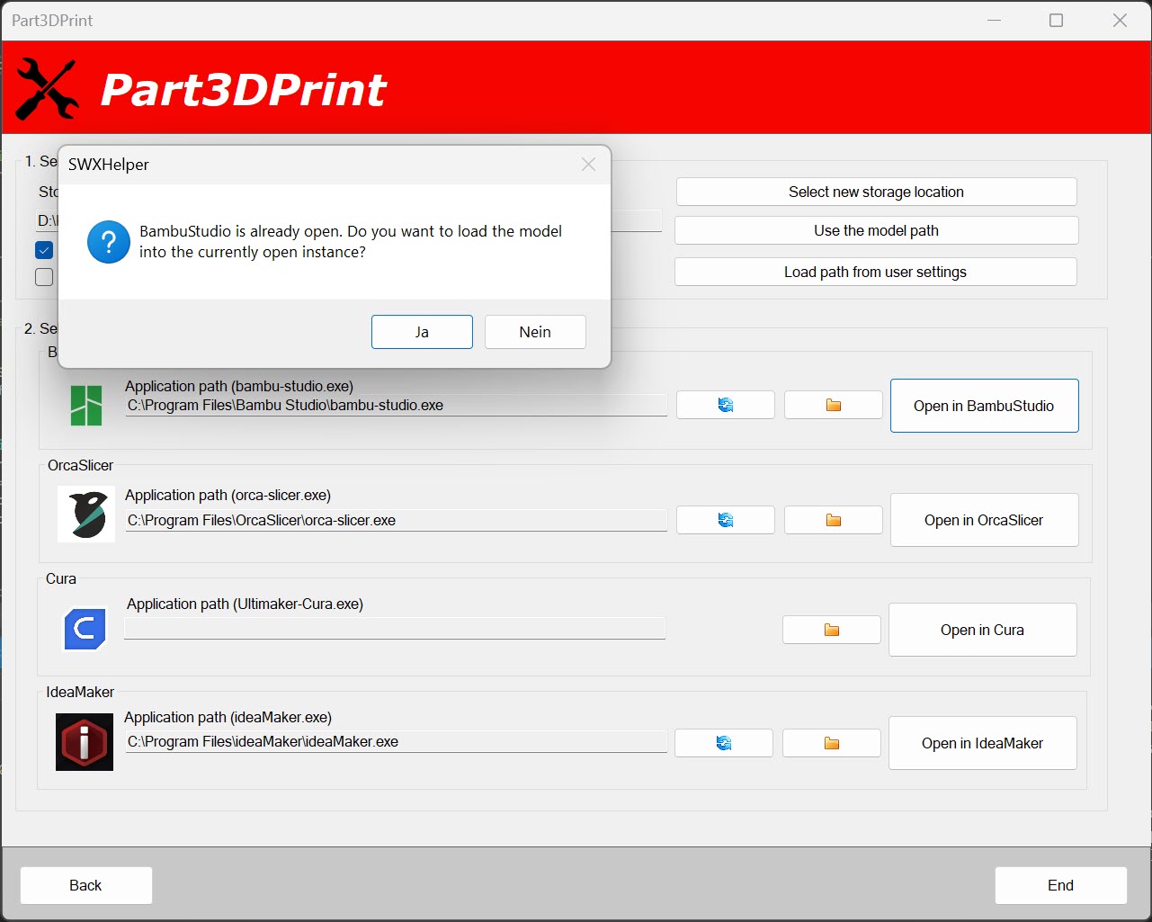
Task: Uncheck the checked blue checkbox
Action: 44,250
